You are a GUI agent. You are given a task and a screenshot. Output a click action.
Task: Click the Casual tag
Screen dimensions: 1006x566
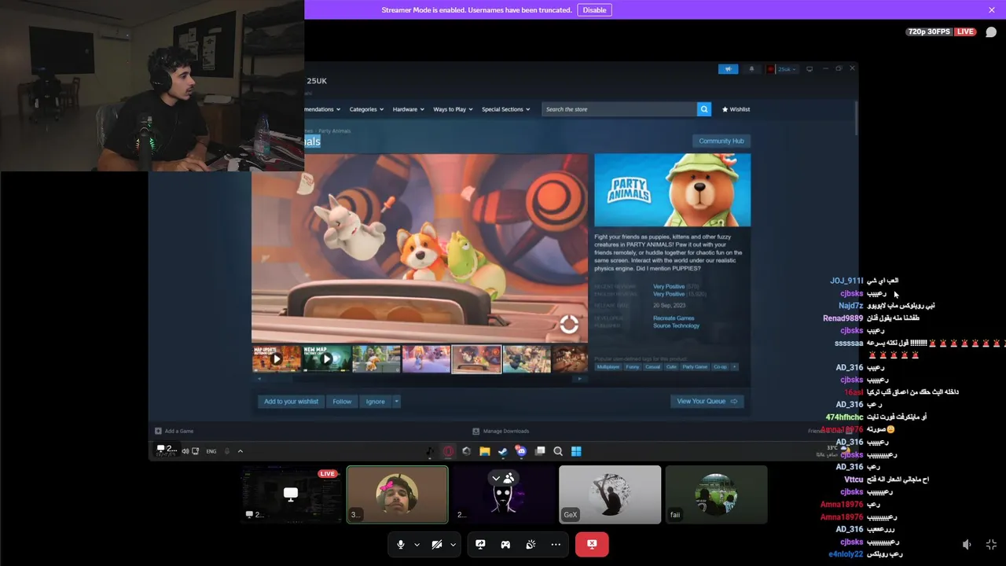click(653, 367)
